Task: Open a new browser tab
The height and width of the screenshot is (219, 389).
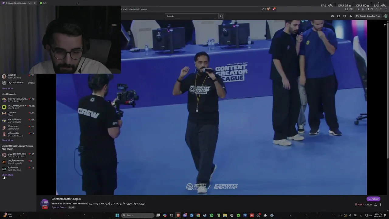Action: [77, 3]
